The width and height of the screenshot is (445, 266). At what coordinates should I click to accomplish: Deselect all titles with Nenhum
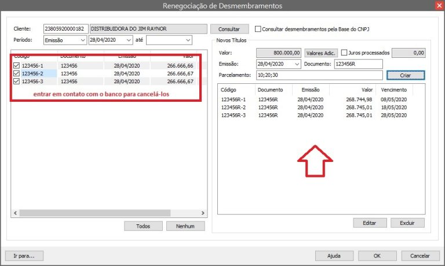185,226
